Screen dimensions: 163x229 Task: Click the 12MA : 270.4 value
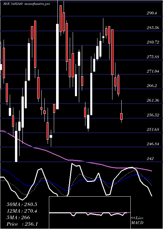[22, 211]
